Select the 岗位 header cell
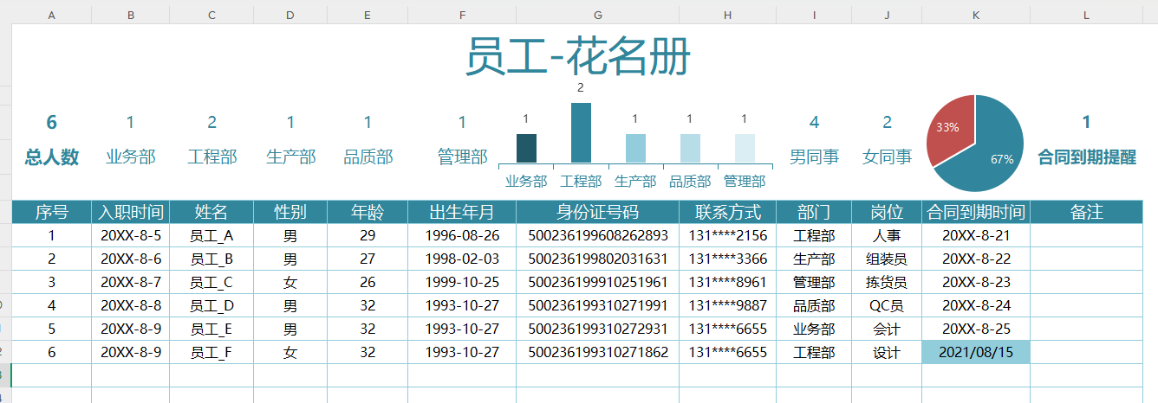 click(x=887, y=212)
